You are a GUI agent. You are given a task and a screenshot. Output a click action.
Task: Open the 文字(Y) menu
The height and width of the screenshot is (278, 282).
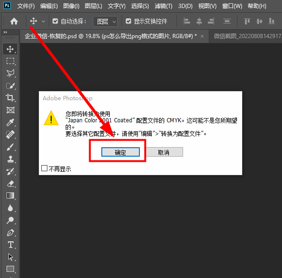(116, 6)
